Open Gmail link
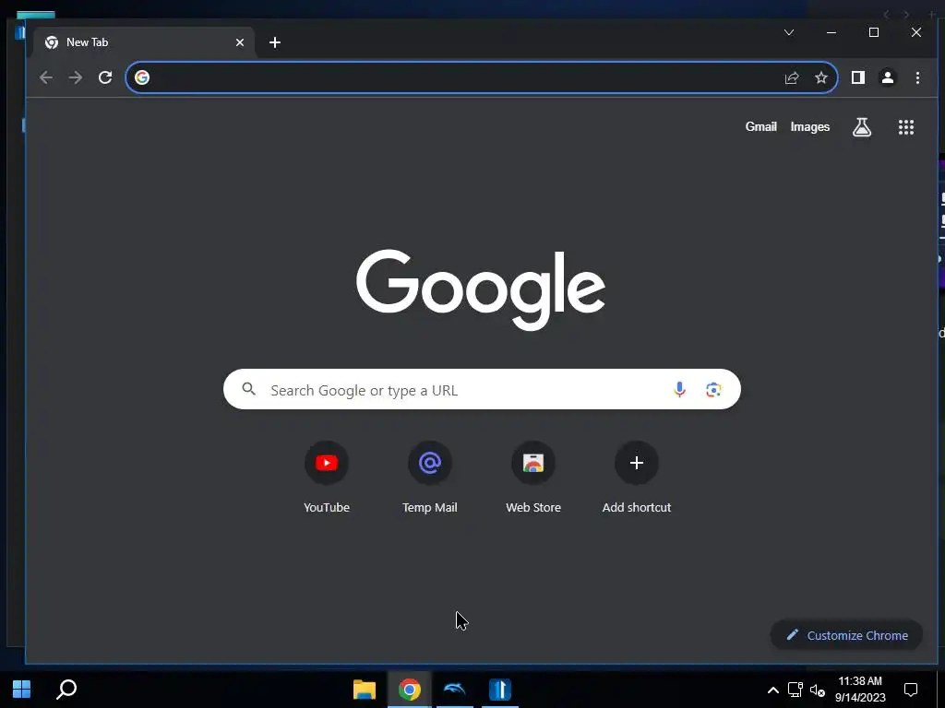The image size is (945, 708). click(x=760, y=126)
